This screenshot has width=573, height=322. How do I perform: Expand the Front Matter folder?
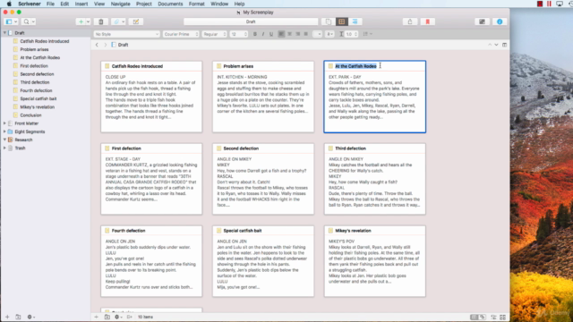(x=4, y=123)
